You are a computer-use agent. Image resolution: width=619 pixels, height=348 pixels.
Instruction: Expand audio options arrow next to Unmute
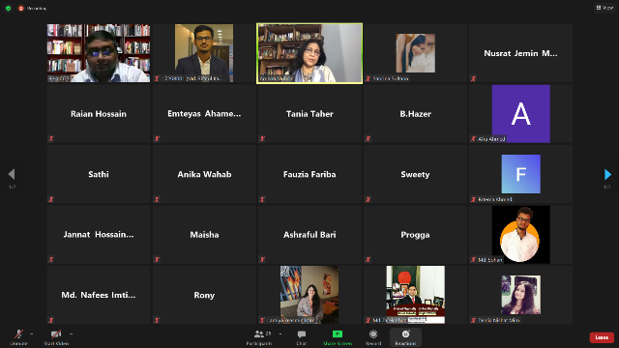(x=32, y=333)
